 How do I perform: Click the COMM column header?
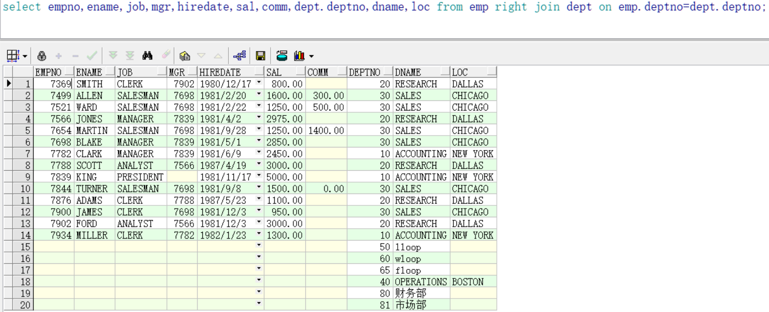pos(326,72)
